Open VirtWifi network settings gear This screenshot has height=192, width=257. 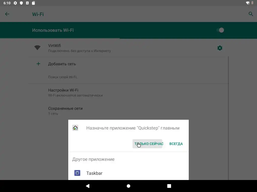click(220, 48)
